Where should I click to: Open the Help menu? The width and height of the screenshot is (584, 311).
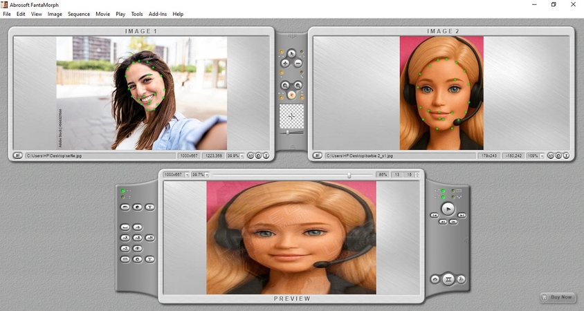point(178,14)
